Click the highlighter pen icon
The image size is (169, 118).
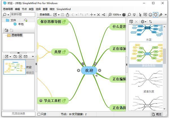(161, 15)
